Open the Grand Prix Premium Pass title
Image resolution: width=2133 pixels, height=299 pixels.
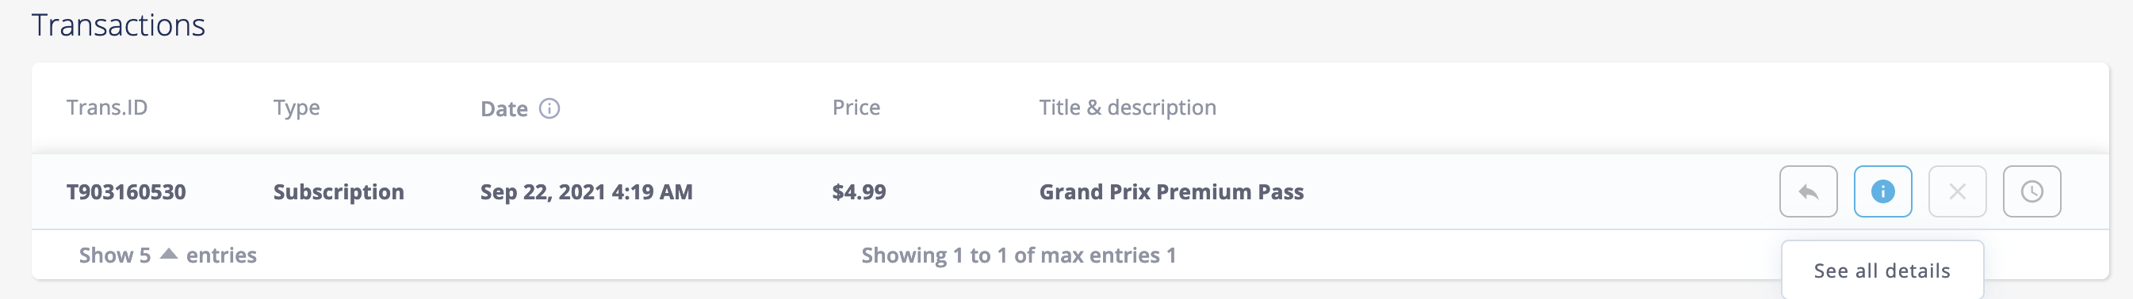click(x=1171, y=191)
